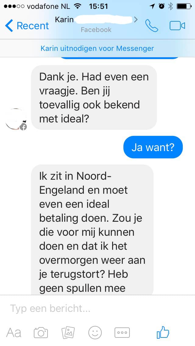
Task: Tap the Karin name header title
Action: coord(64,19)
